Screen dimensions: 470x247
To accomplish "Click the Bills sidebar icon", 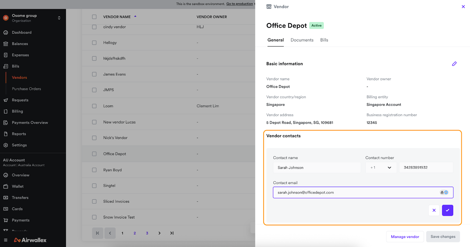I will [6, 66].
